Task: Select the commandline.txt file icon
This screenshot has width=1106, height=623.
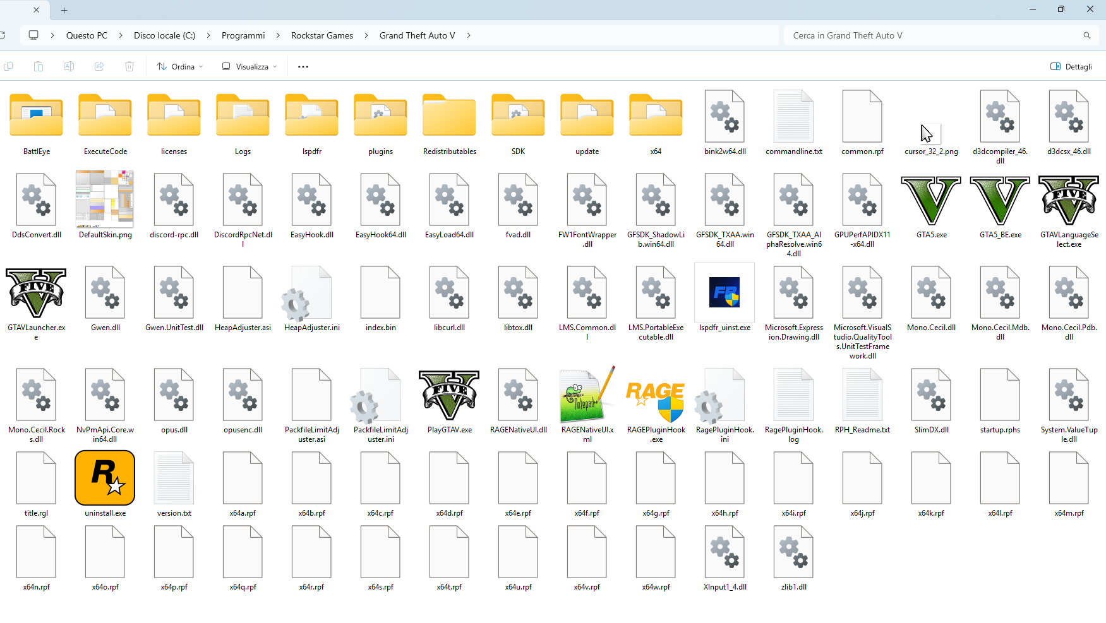Action: 794,116
